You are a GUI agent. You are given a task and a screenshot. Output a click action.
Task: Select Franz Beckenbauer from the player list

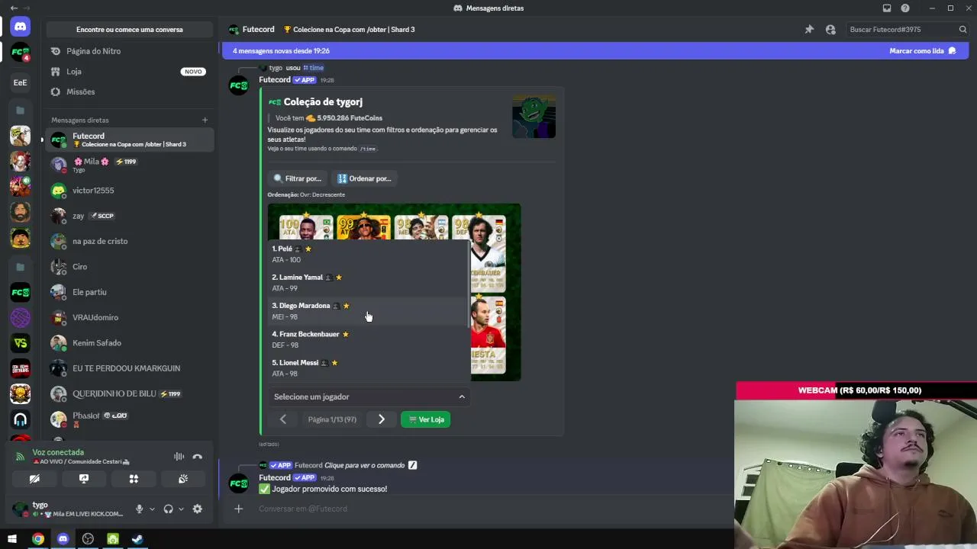click(x=369, y=339)
